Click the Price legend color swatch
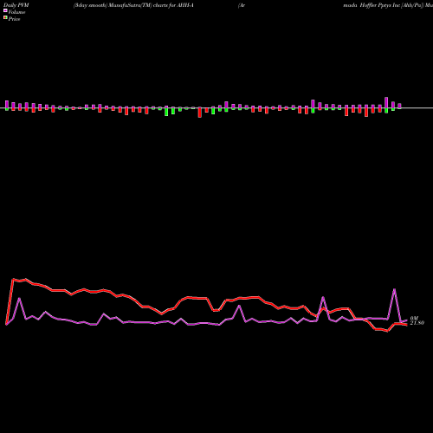The width and height of the screenshot is (433, 433). click(5, 18)
